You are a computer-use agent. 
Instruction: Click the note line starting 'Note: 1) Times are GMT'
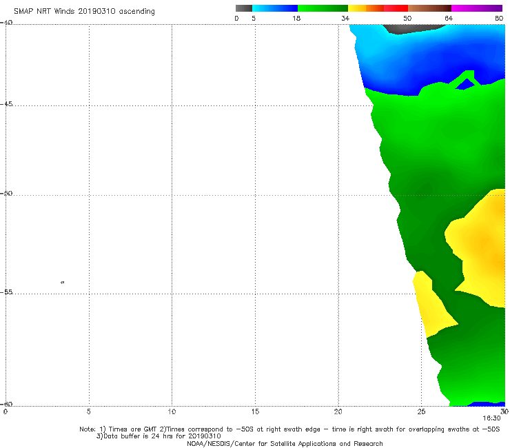289,429
